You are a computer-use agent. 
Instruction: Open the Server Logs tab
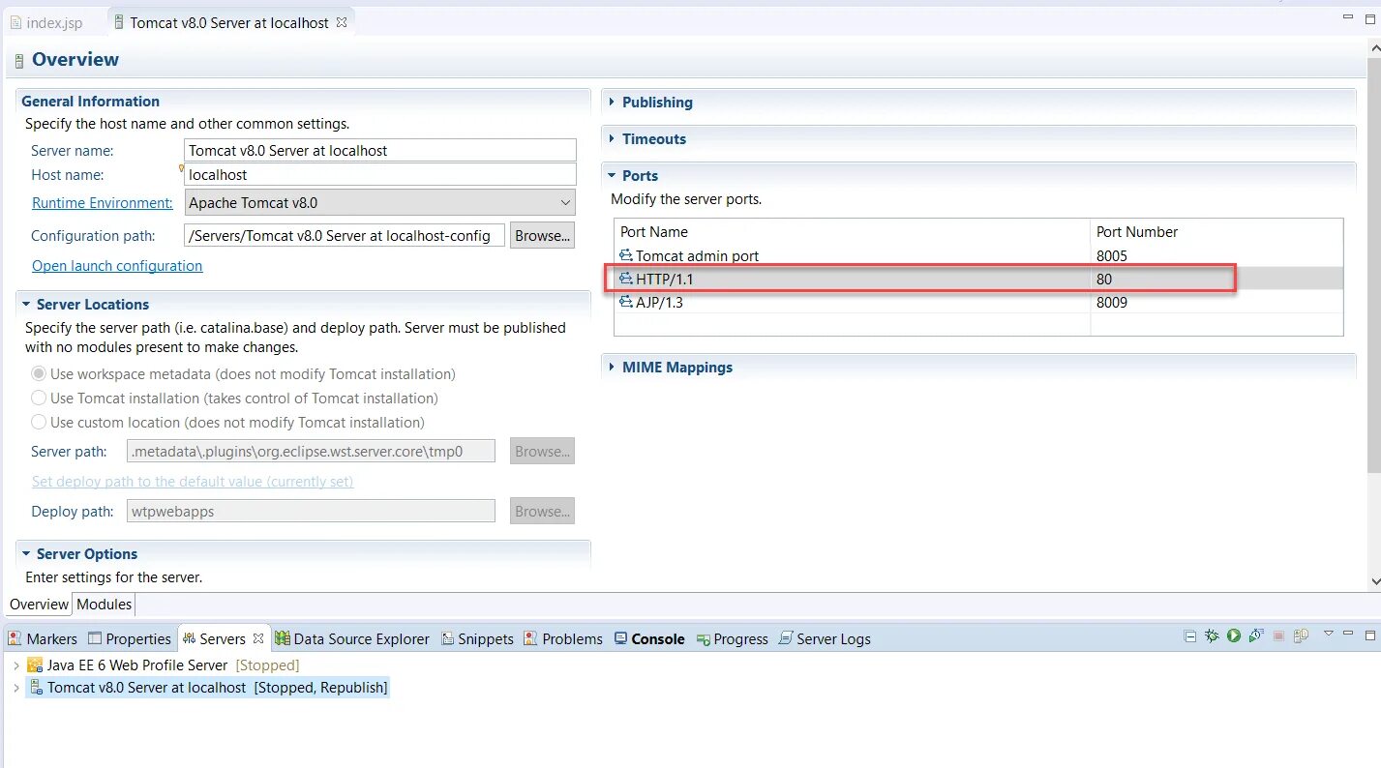click(x=825, y=639)
